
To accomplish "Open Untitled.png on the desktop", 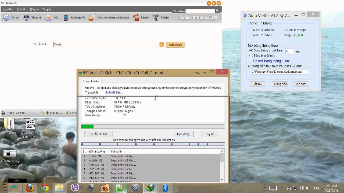I will [10, 157].
